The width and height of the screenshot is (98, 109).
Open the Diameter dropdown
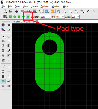click(x=45, y=17)
